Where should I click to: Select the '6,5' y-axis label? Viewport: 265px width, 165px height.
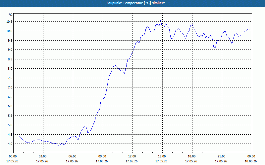(10, 97)
